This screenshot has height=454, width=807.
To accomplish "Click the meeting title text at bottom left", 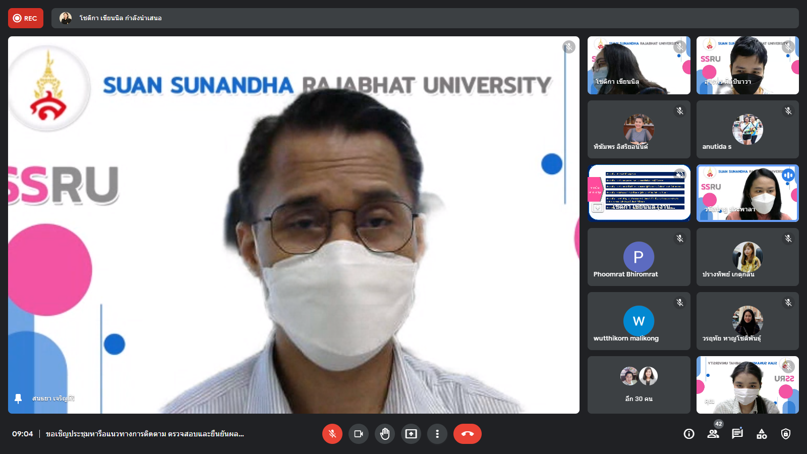I will point(145,434).
